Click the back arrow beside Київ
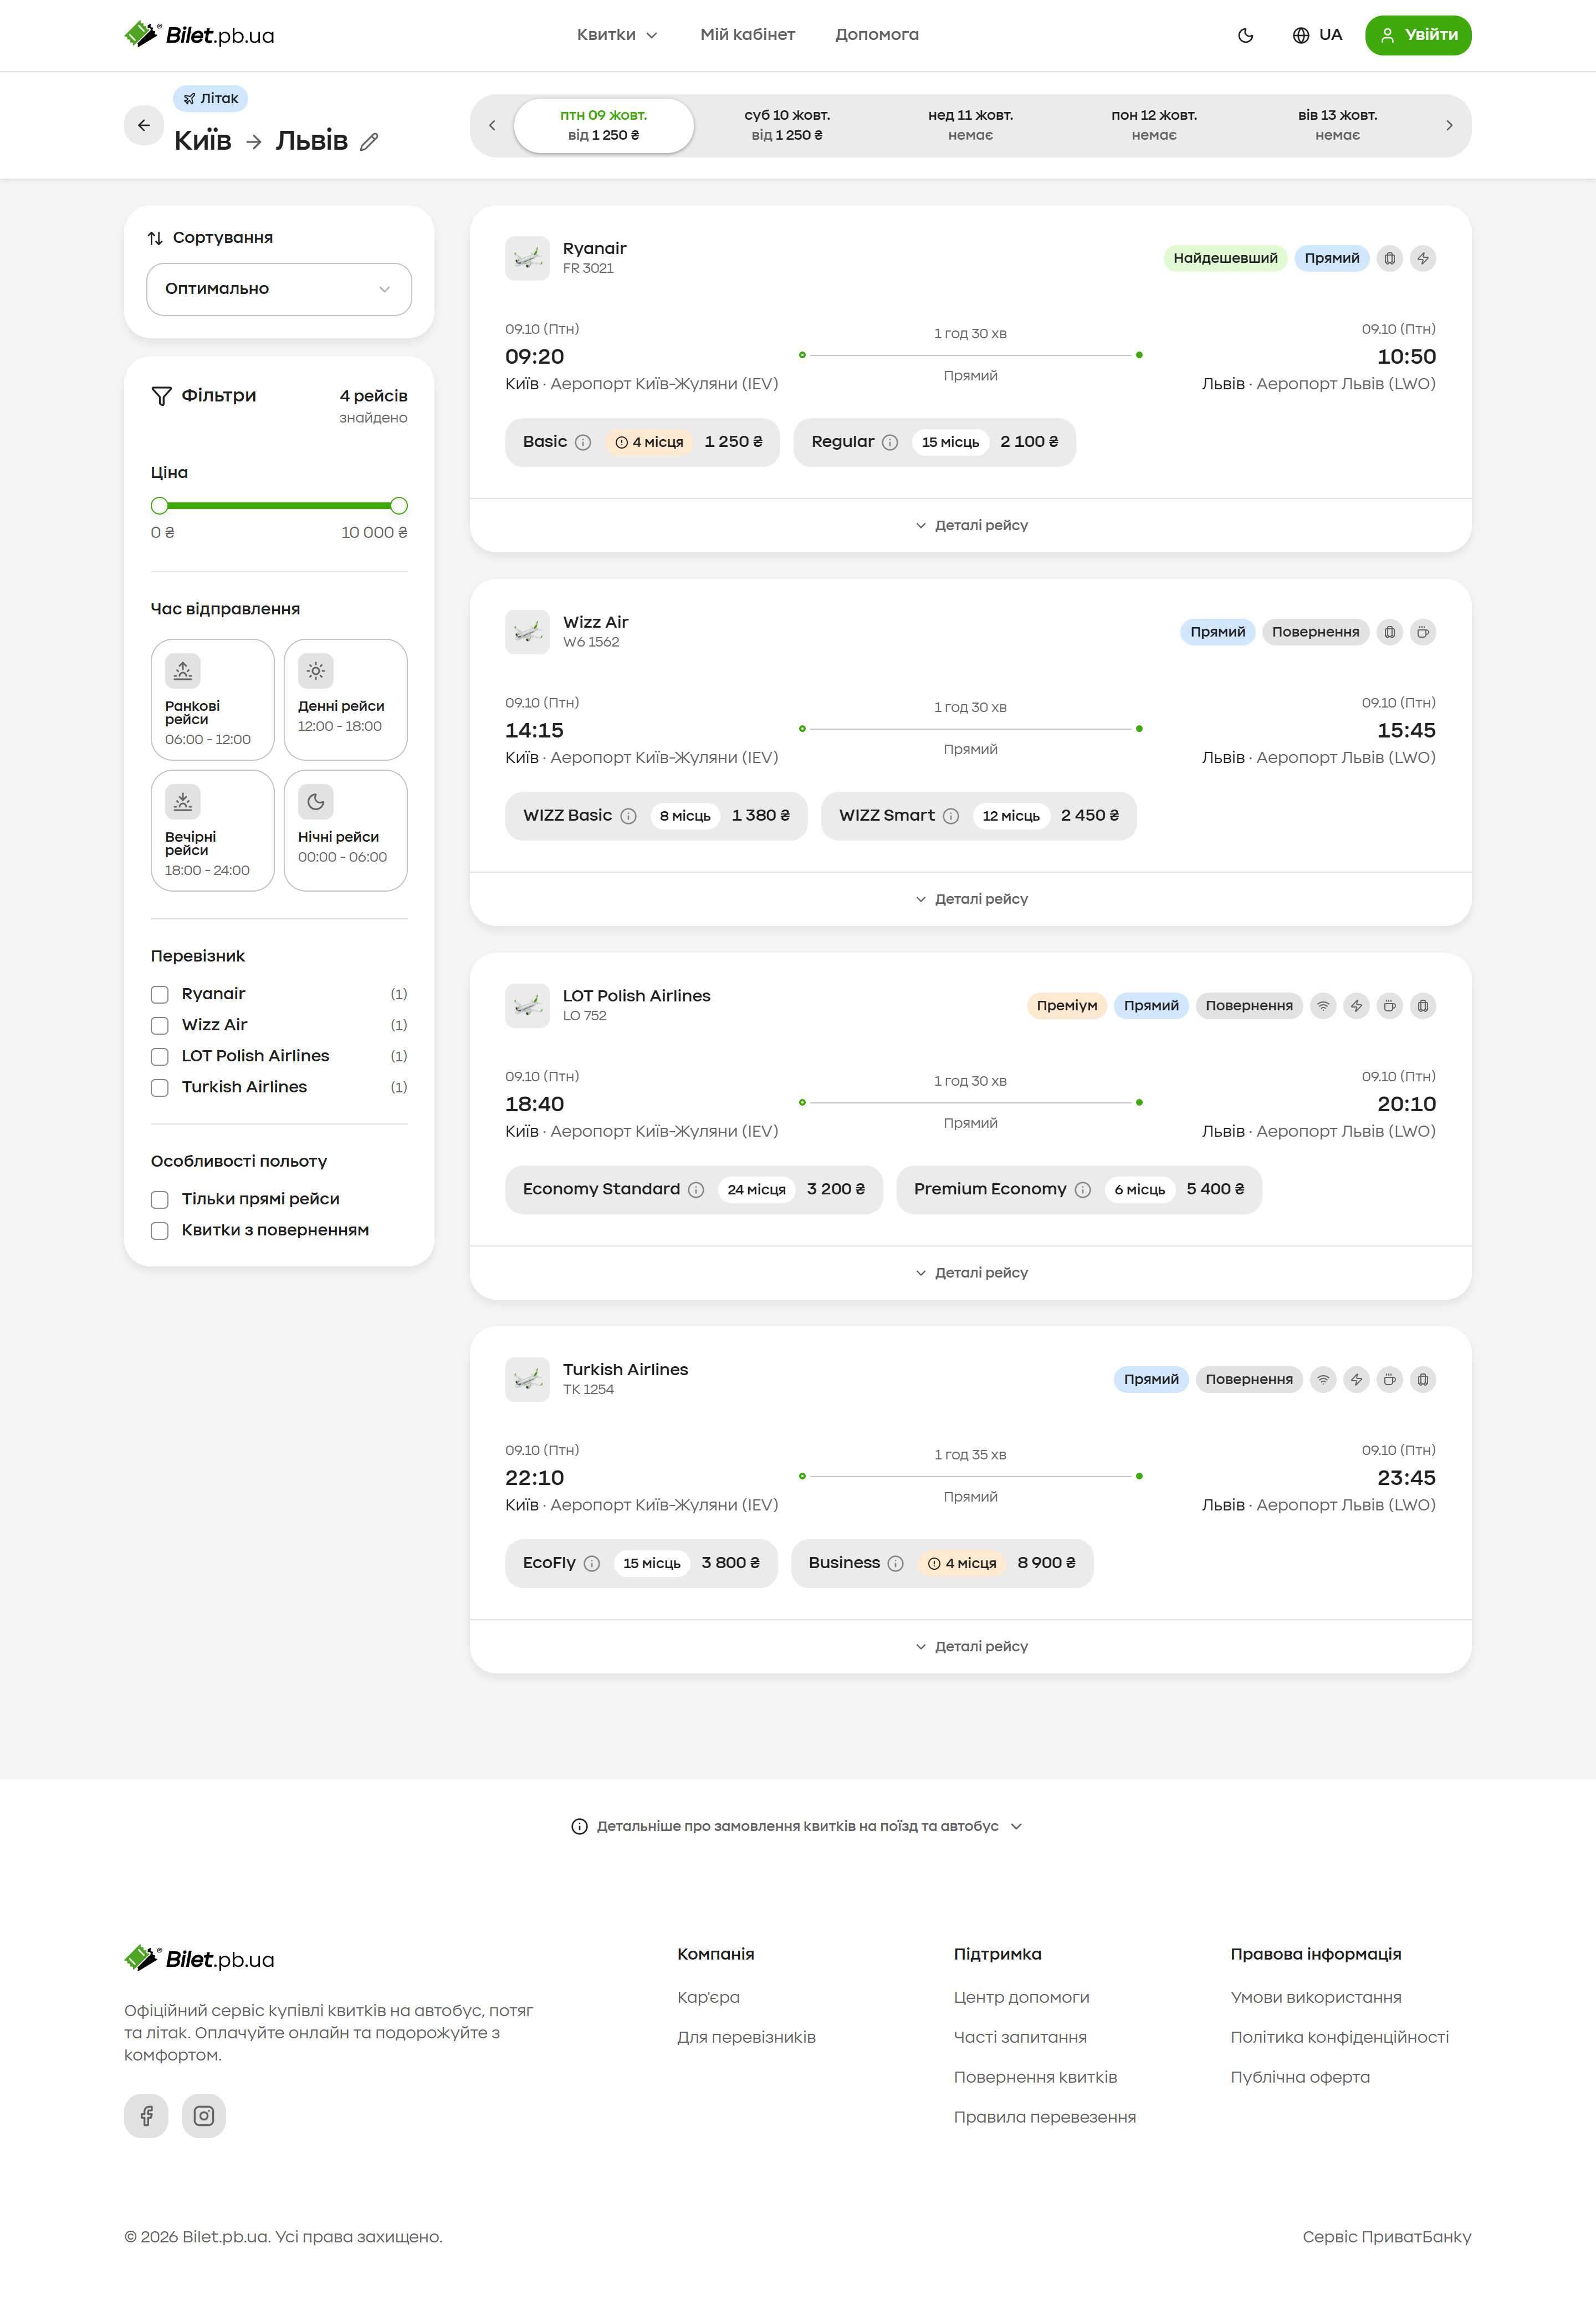 144,125
